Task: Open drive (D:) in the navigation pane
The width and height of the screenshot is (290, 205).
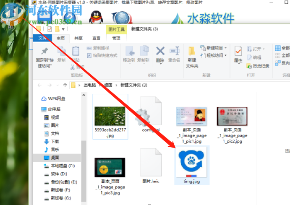Action: tap(56, 174)
